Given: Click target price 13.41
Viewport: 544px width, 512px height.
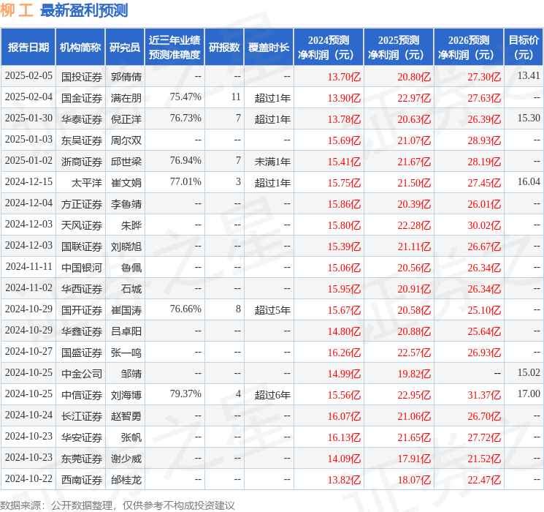Looking at the screenshot, I should (529, 75).
